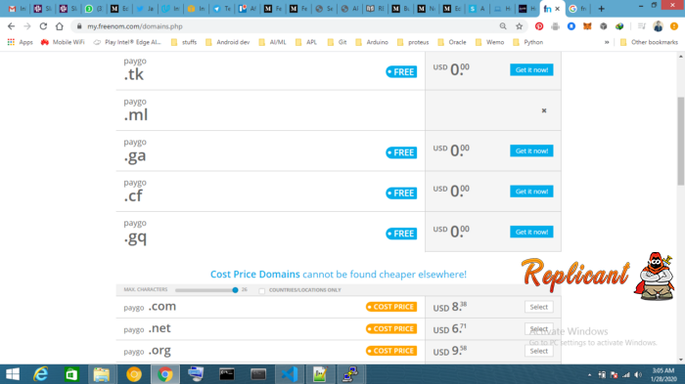Reload the page with refresh icon
The image size is (685, 384).
43,26
